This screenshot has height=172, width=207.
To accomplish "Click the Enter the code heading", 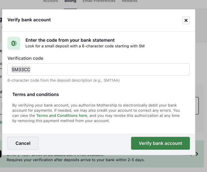I will (70, 40).
